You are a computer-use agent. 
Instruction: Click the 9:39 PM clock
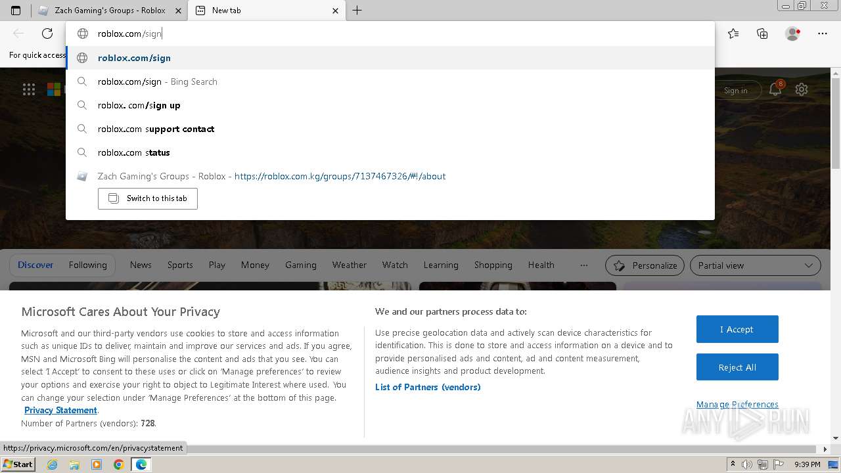point(807,464)
